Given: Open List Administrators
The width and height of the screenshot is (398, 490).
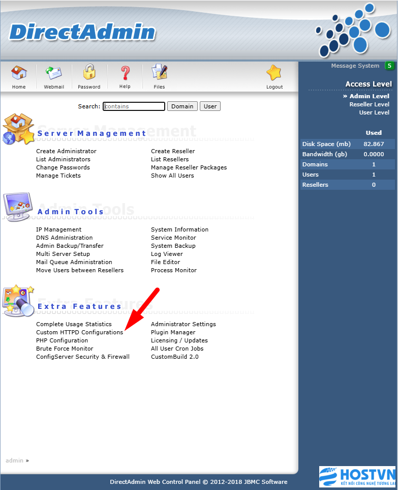Looking at the screenshot, I should pos(63,159).
